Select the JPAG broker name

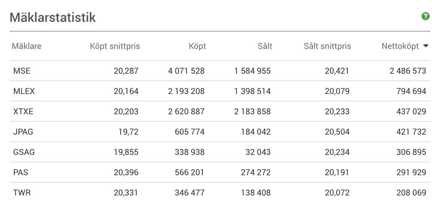tap(23, 132)
